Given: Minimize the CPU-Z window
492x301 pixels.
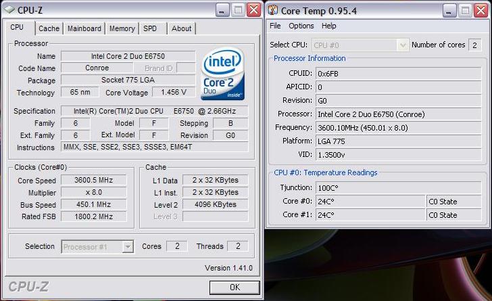Looking at the screenshot, I should coord(223,9).
